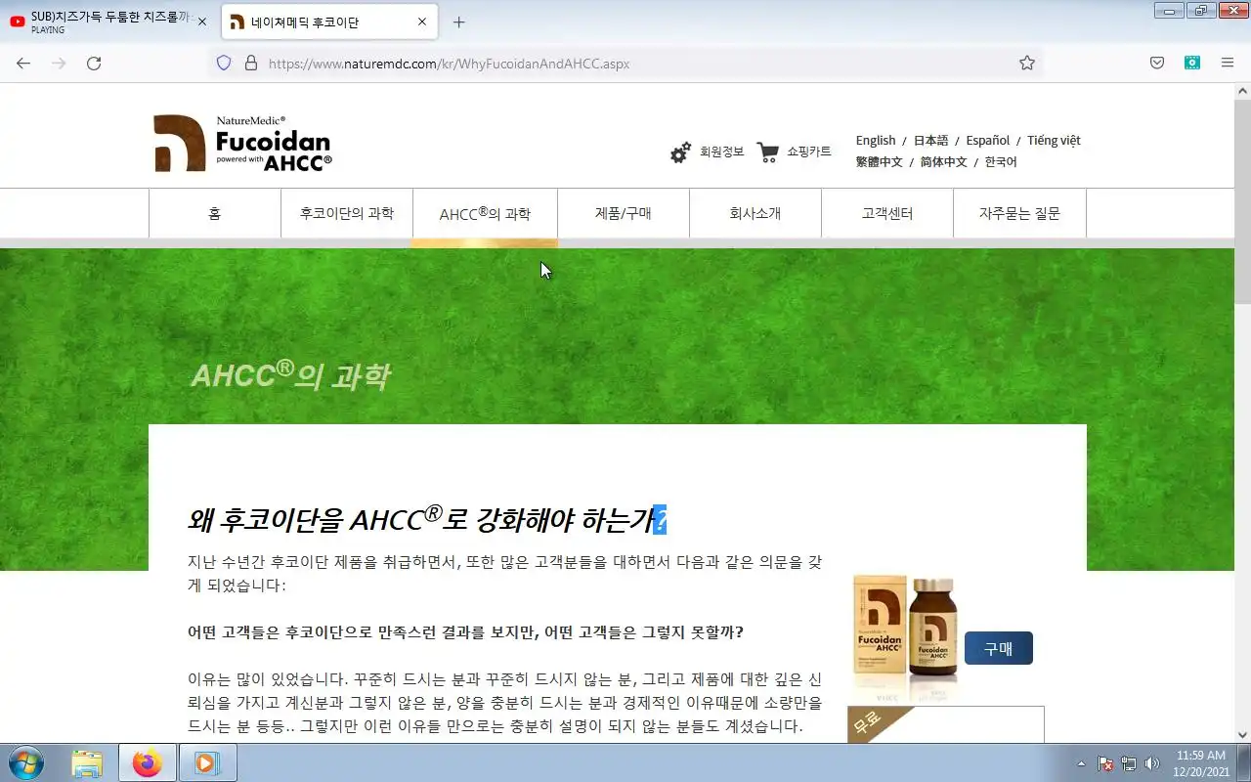This screenshot has height=782, width=1251.
Task: Show hidden system tray icons
Action: pos(1081,763)
